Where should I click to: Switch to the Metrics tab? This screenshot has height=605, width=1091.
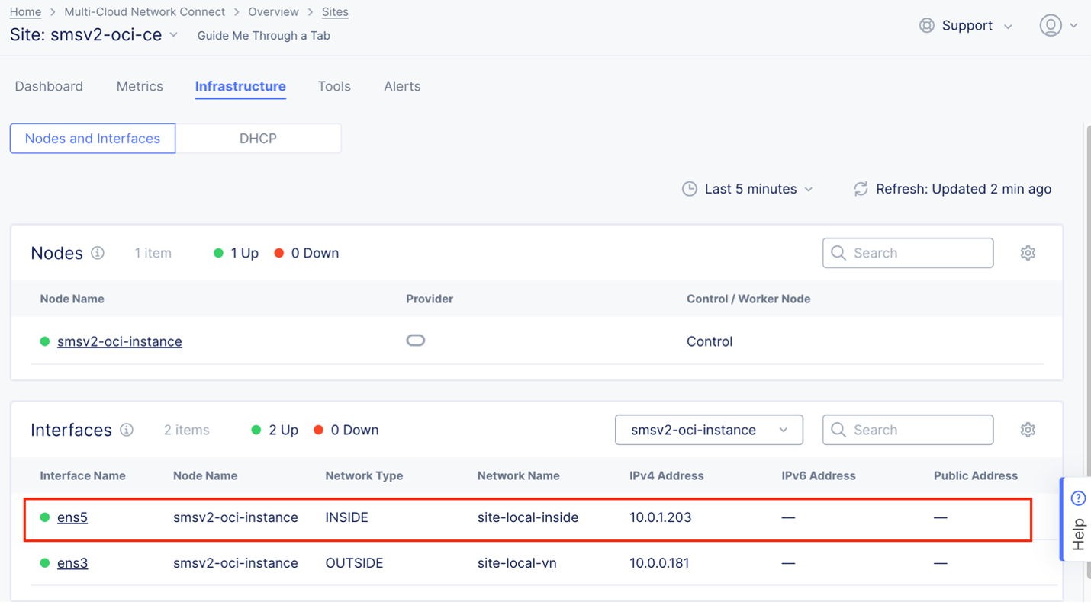pos(140,86)
